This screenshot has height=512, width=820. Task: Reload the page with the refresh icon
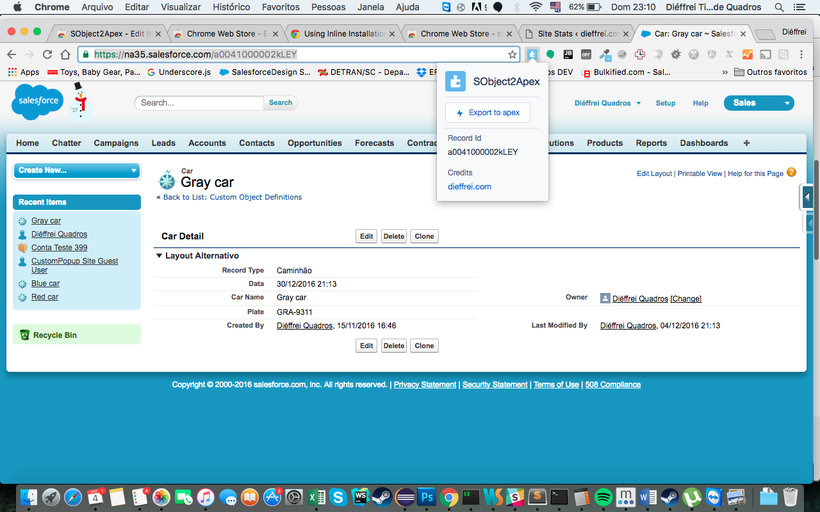(x=47, y=54)
